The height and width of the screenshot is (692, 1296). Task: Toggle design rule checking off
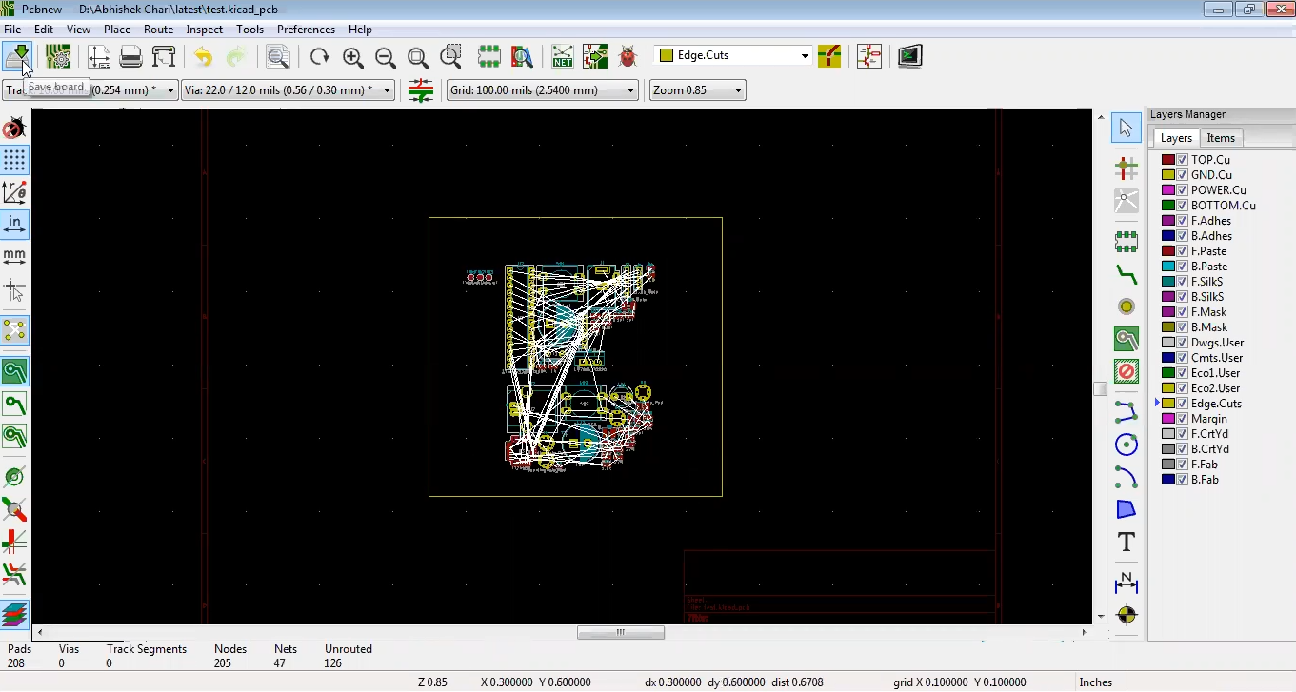pyautogui.click(x=14, y=129)
